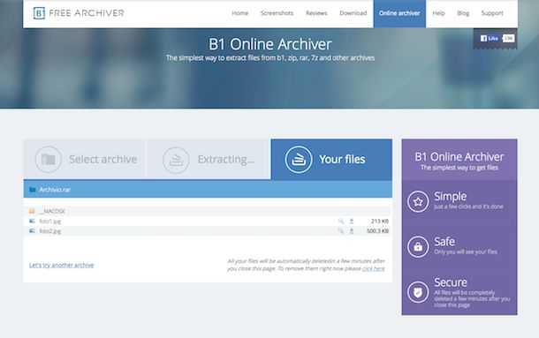Image resolution: width=539 pixels, height=338 pixels.
Task: Click the Select archive folder icon
Action: pos(49,160)
